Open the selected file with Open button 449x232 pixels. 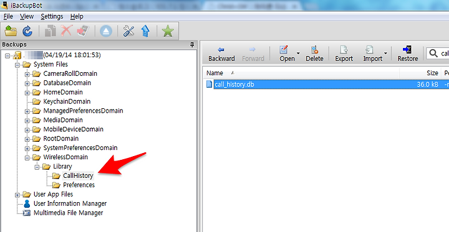[287, 54]
